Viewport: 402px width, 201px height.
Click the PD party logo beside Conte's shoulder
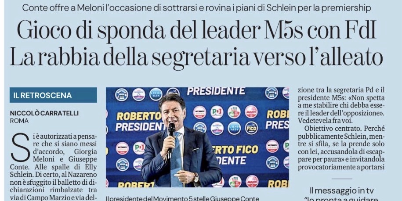coord(139,148)
